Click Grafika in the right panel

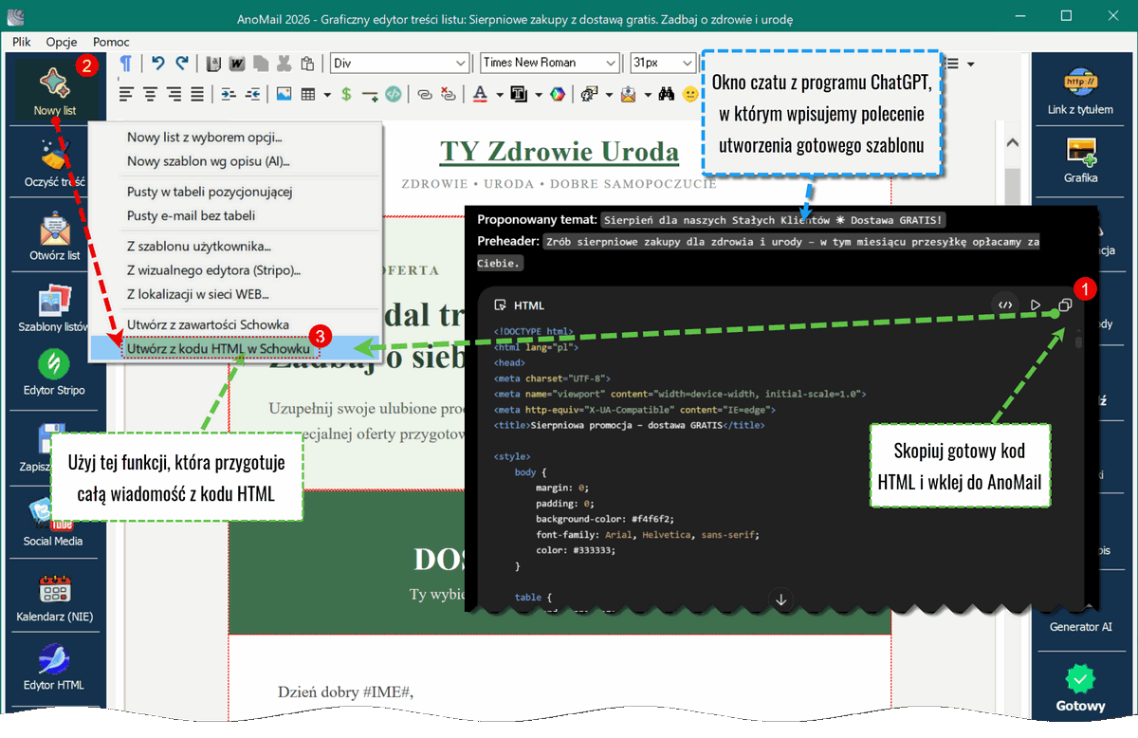(1080, 160)
